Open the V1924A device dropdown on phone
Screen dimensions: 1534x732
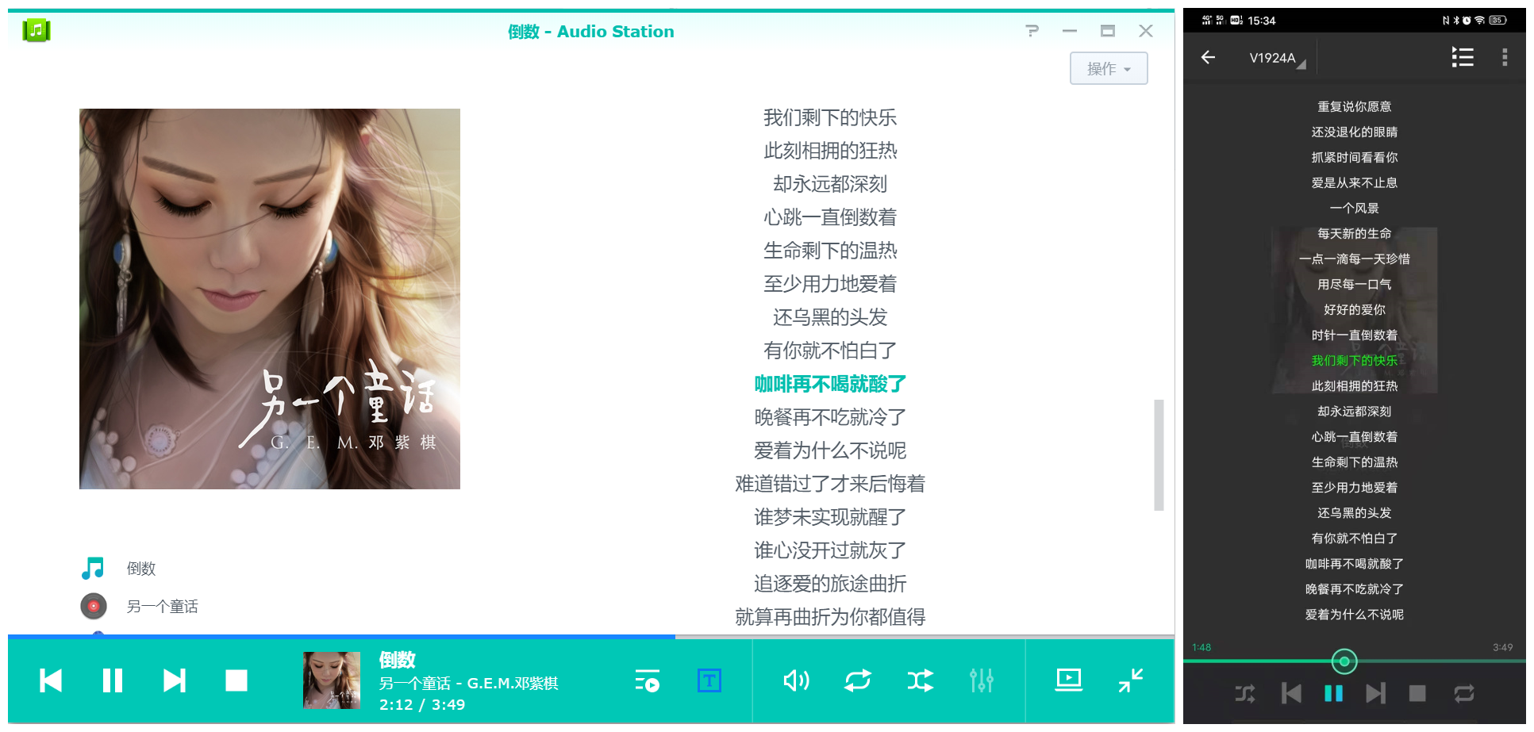pyautogui.click(x=1277, y=58)
